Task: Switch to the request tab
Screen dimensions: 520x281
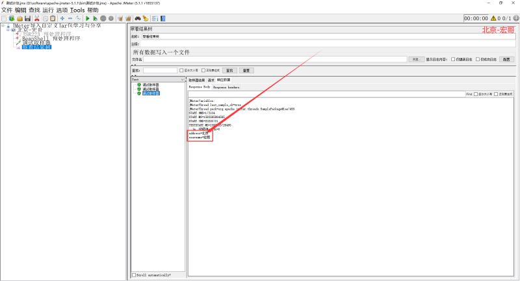Action: [x=211, y=80]
